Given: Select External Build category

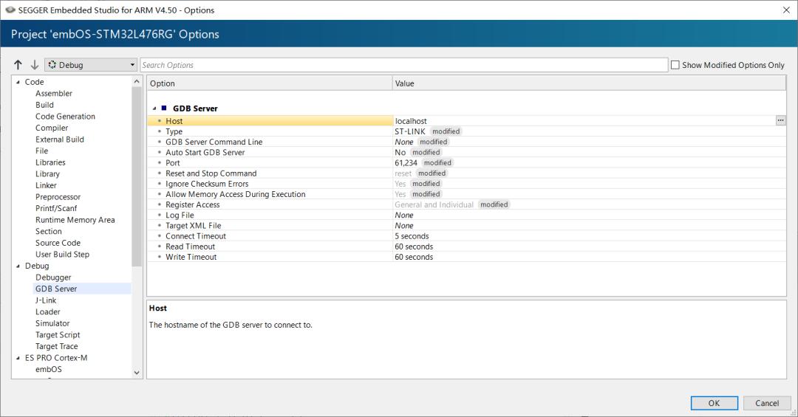Looking at the screenshot, I should pos(60,139).
